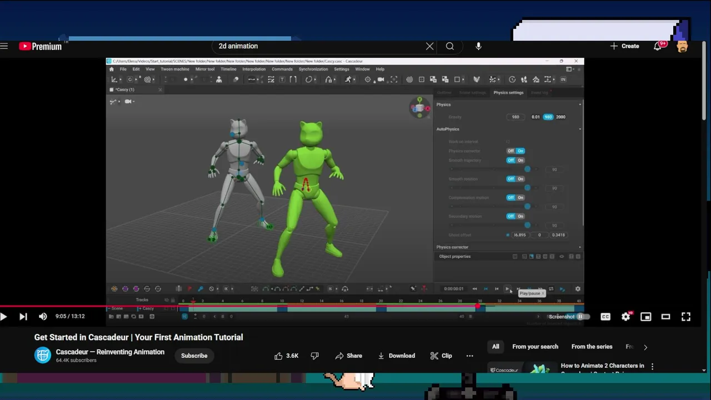Image resolution: width=711 pixels, height=400 pixels.
Task: Skip to next YouTube video
Action: pyautogui.click(x=23, y=317)
